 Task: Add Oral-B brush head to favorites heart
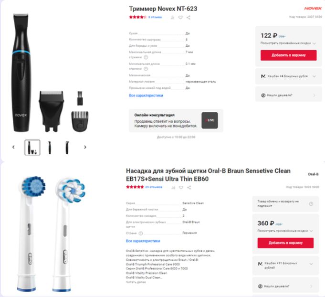(x=181, y=188)
